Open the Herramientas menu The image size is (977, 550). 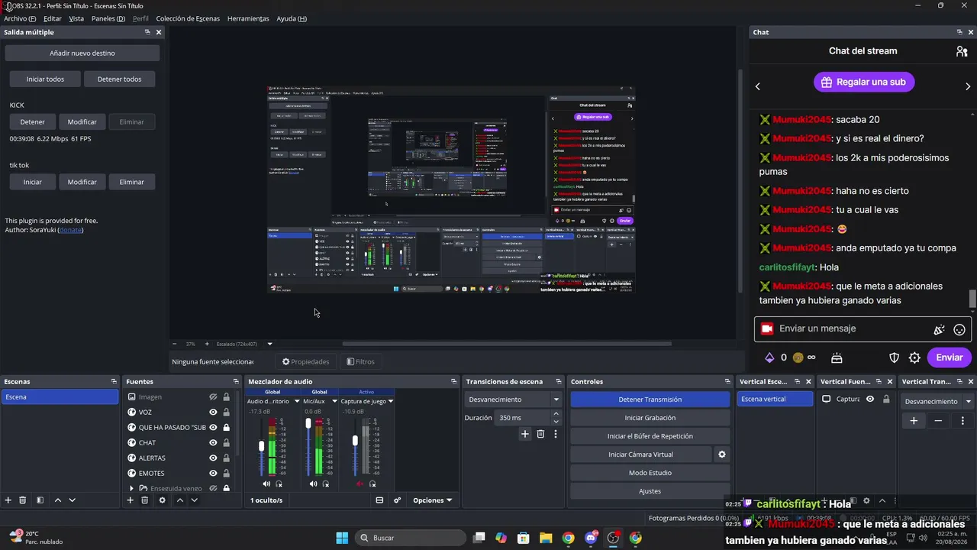(x=248, y=18)
